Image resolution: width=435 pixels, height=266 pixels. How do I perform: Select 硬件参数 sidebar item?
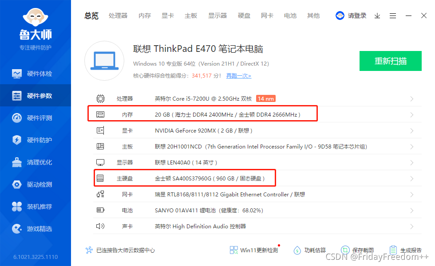(x=36, y=96)
